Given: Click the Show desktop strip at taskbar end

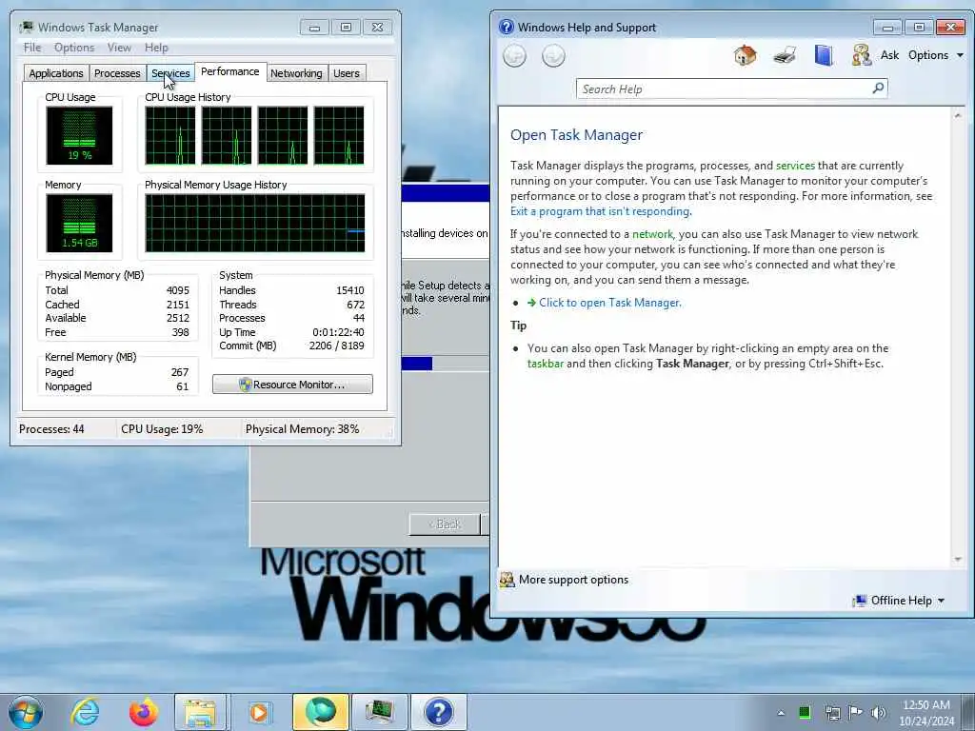Looking at the screenshot, I should point(970,712).
